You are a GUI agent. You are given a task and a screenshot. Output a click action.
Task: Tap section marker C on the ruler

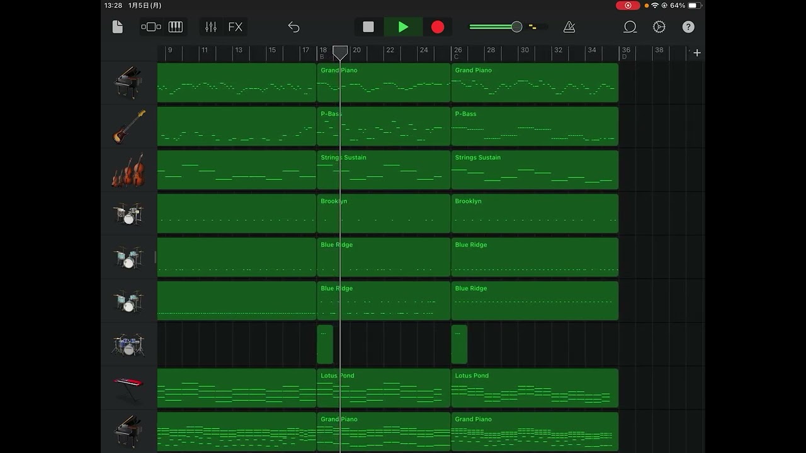pyautogui.click(x=457, y=57)
